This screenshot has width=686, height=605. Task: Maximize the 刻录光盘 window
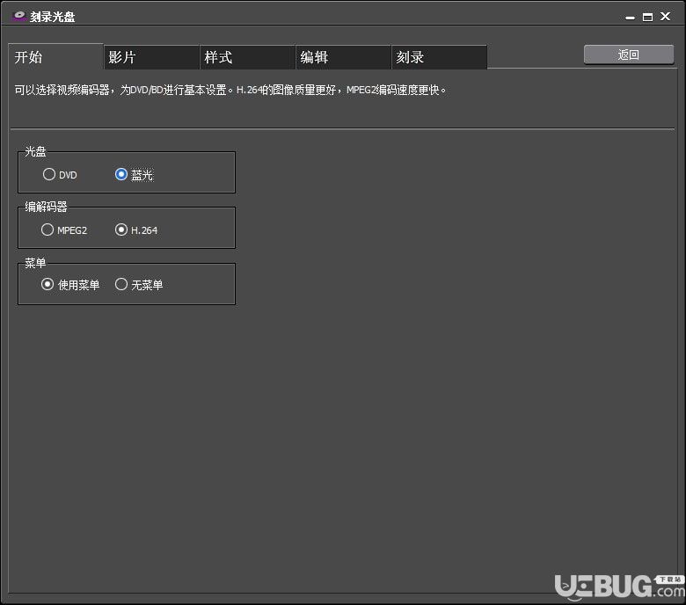click(x=647, y=17)
